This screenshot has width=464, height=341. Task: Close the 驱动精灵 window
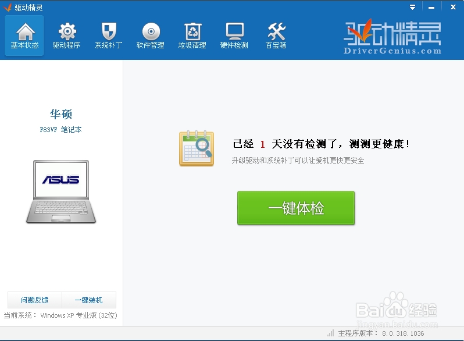453,7
